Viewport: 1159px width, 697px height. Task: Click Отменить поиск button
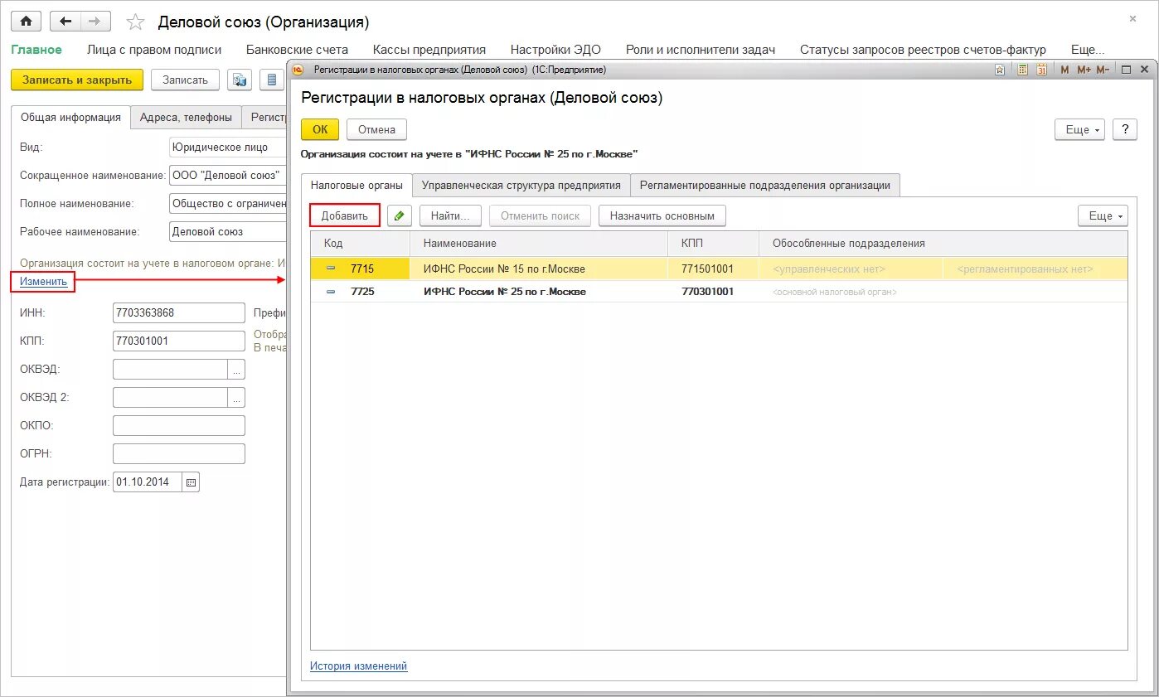coord(540,215)
